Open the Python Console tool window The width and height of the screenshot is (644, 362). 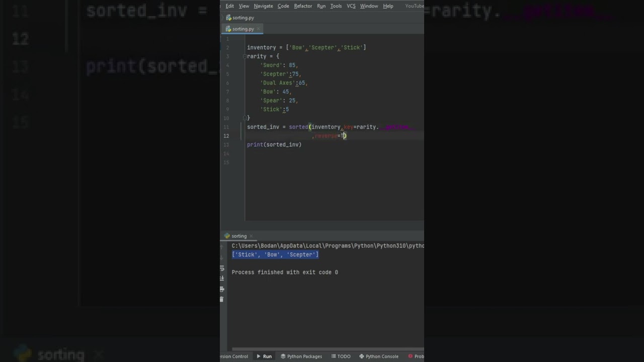click(x=378, y=356)
